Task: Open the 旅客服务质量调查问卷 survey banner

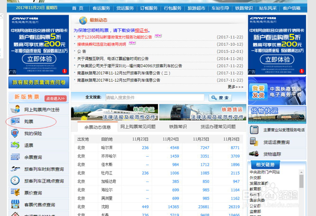Action: (x=39, y=82)
